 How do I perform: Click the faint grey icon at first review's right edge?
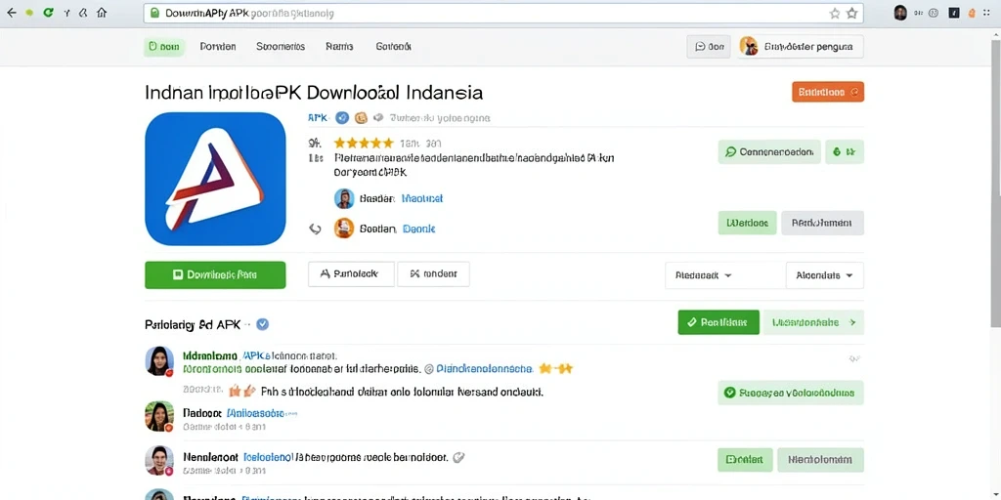point(854,359)
